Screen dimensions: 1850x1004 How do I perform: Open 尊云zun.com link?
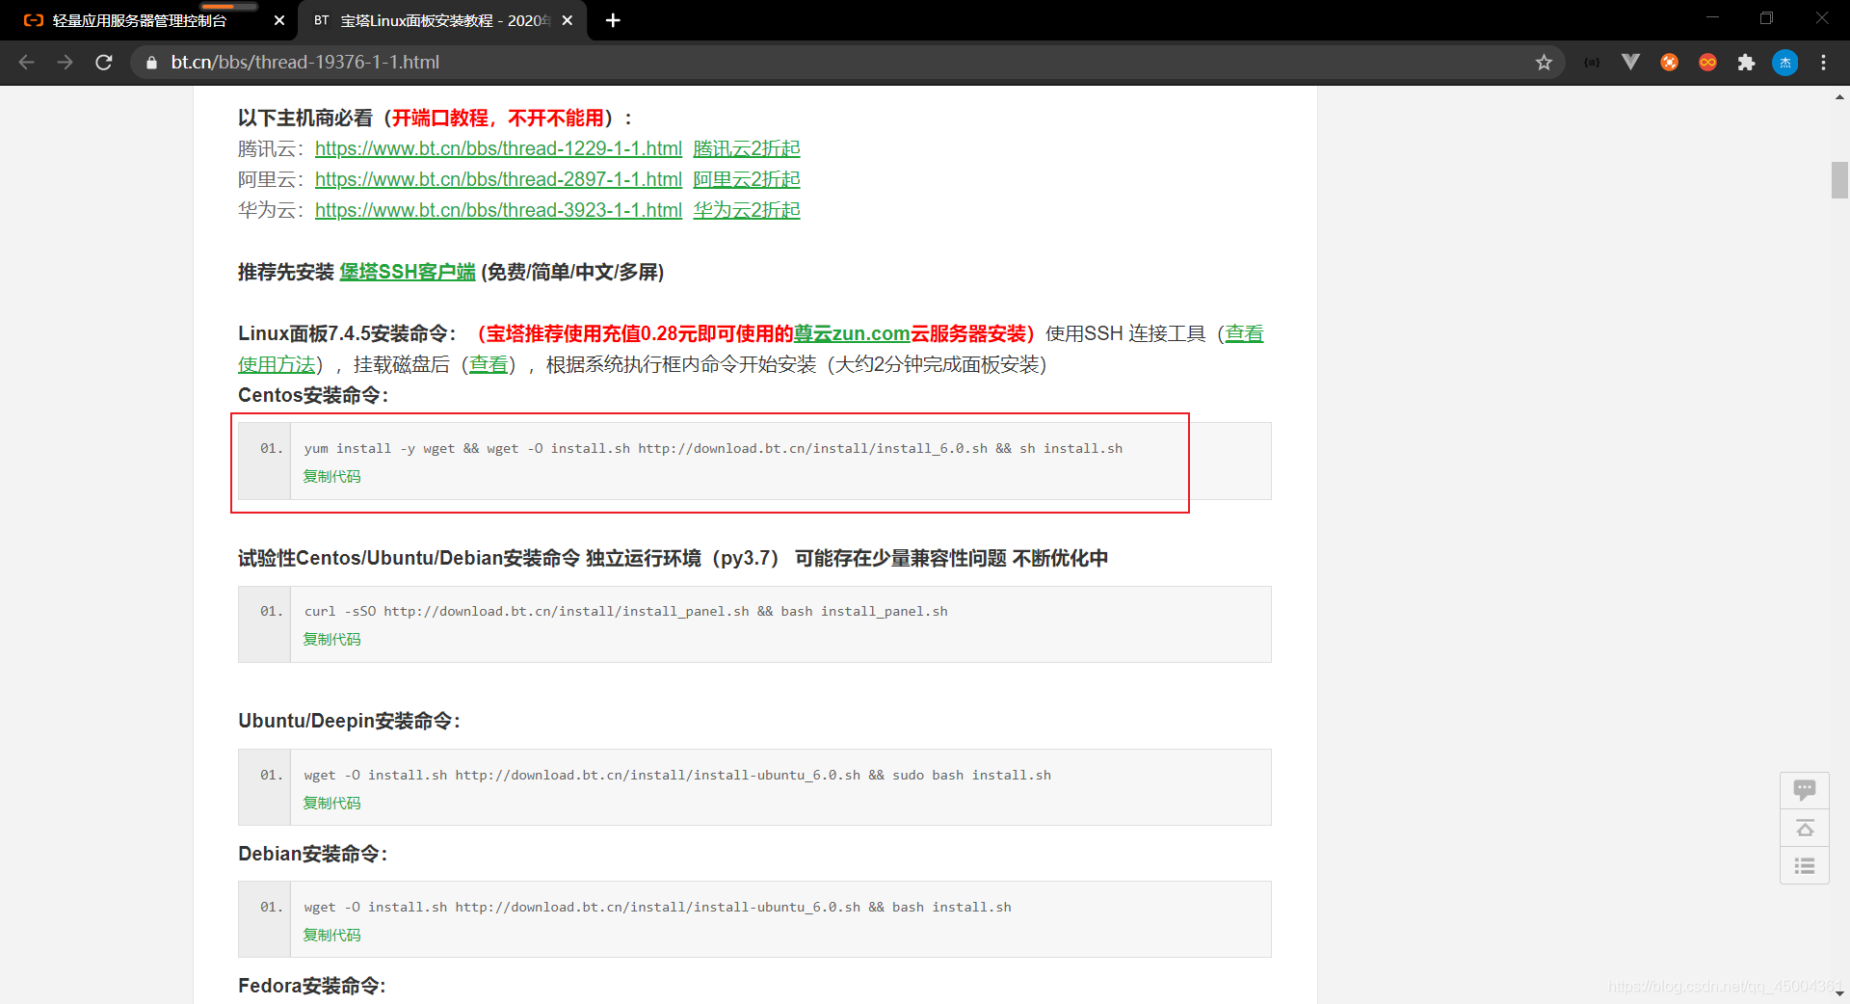coord(852,333)
